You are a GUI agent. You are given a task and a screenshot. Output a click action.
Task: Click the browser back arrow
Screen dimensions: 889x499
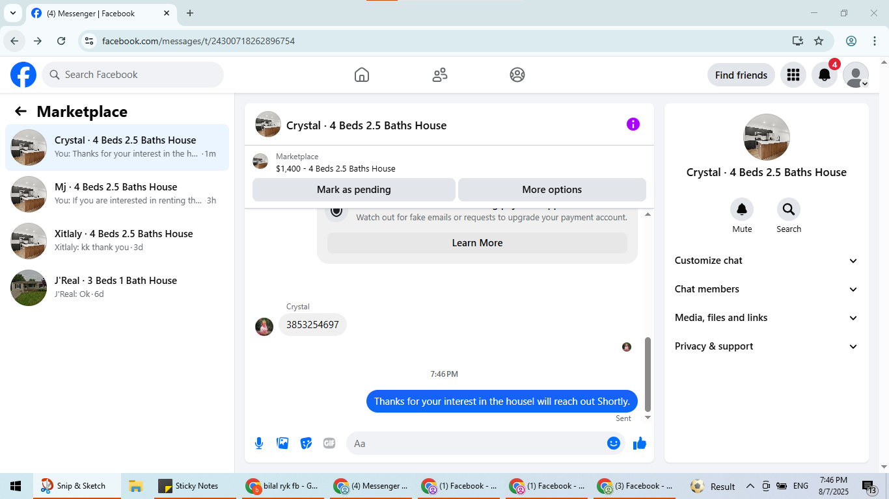(x=14, y=41)
